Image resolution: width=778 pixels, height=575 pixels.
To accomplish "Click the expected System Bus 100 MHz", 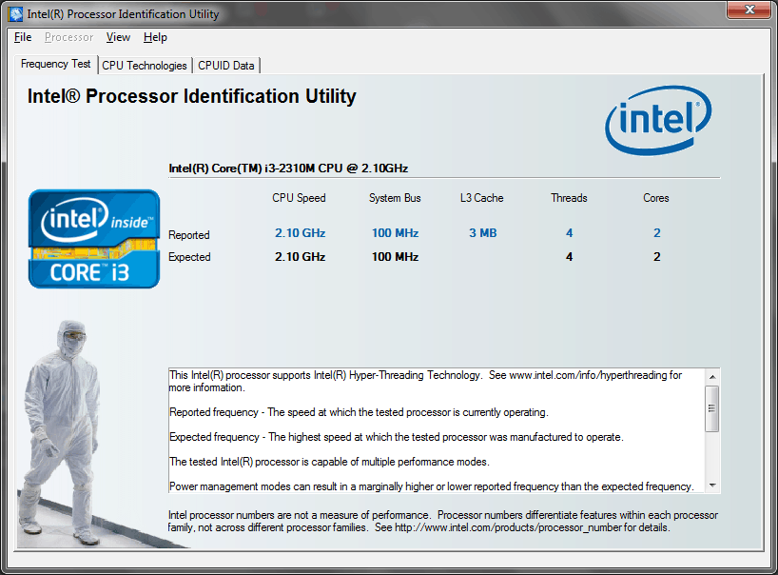I will [396, 257].
